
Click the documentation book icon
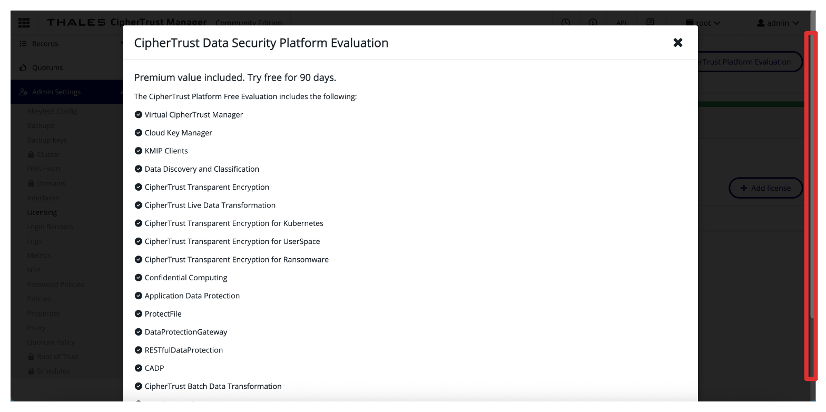click(650, 23)
